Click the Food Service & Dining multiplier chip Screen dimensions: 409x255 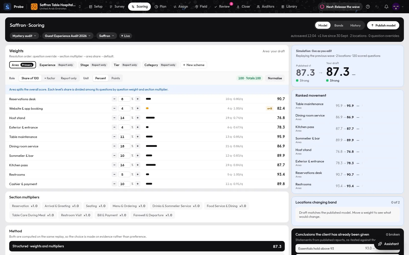pos(226,206)
